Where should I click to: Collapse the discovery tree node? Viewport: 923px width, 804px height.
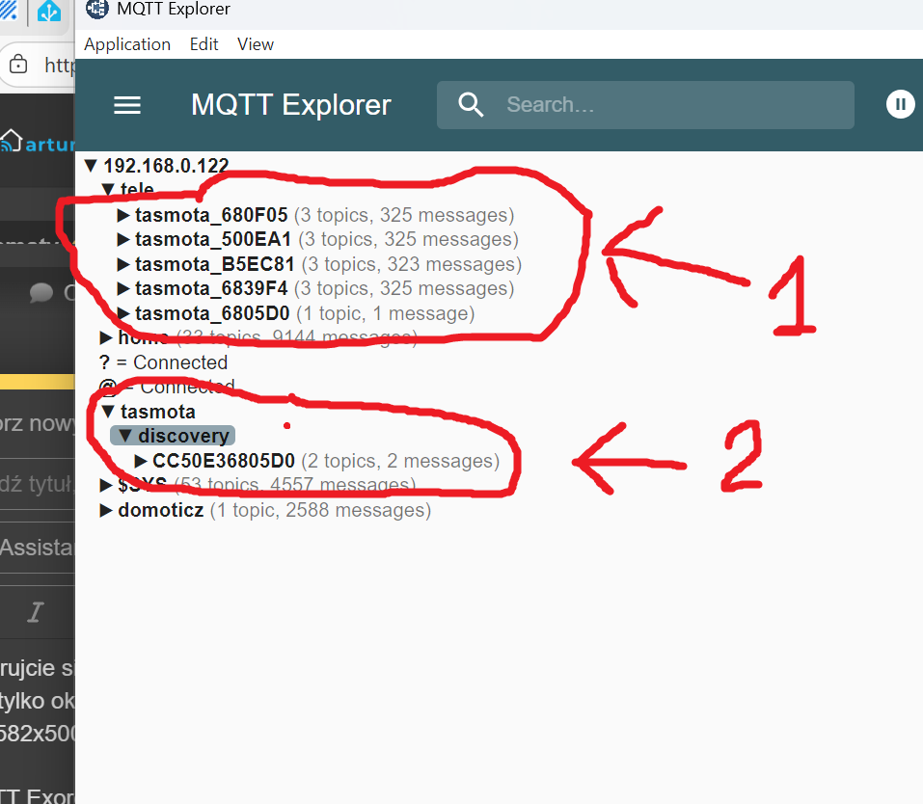tap(124, 436)
